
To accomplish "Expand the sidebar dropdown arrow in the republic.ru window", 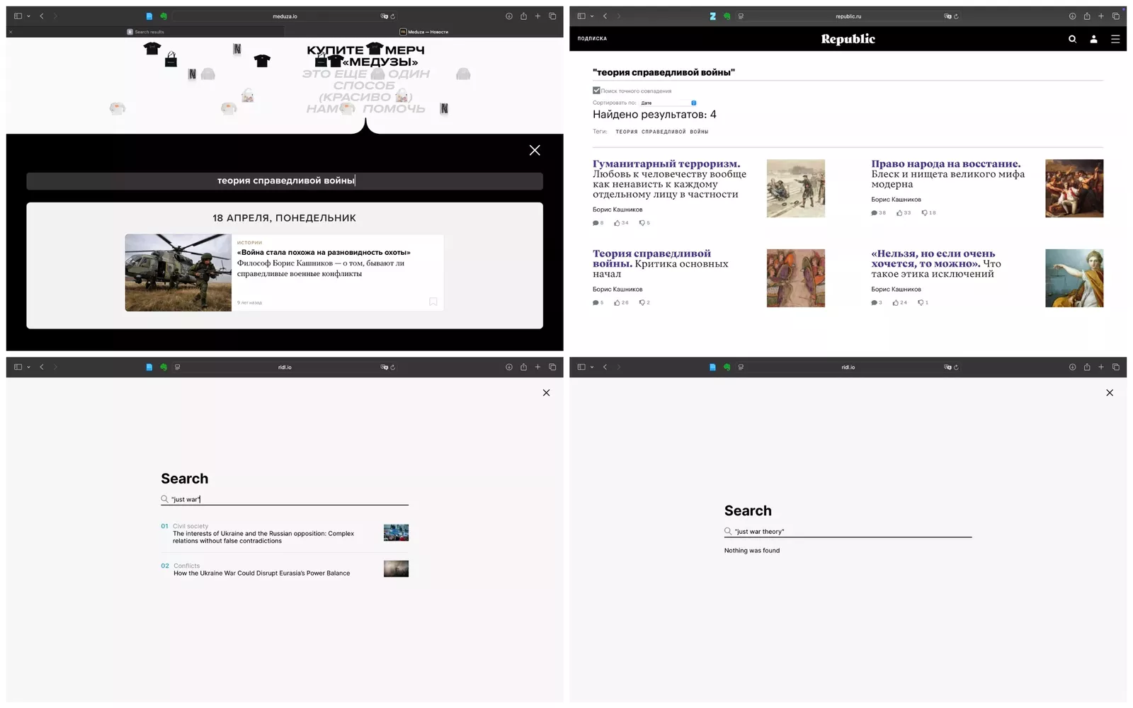I will point(592,16).
